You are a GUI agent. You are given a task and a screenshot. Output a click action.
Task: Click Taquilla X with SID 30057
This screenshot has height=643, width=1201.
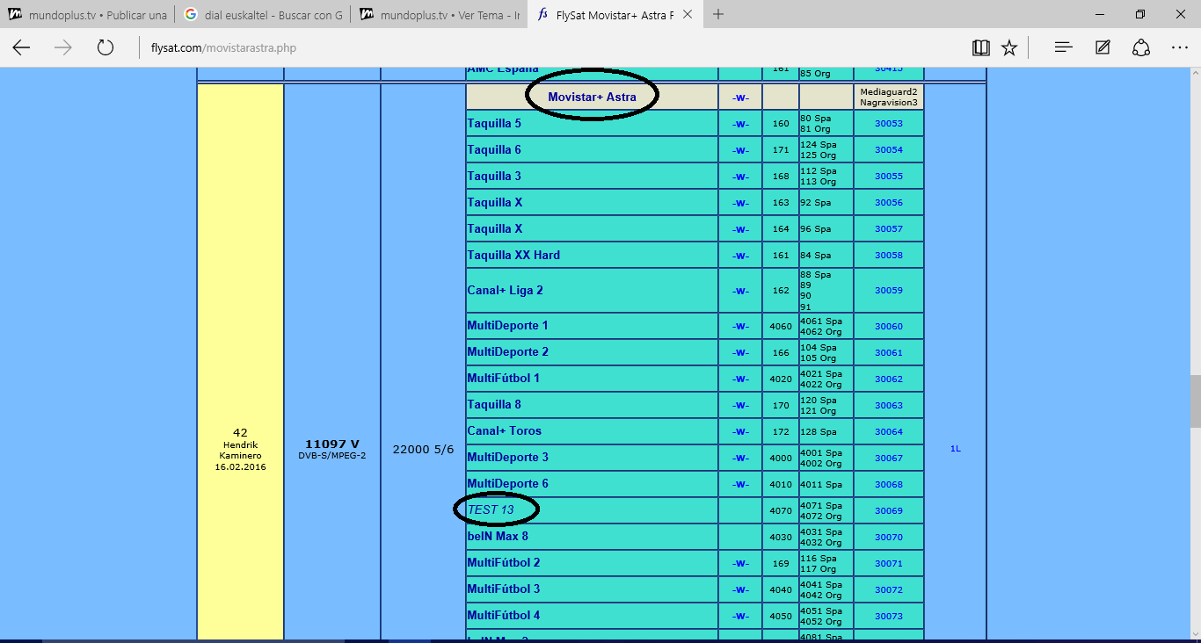point(495,228)
